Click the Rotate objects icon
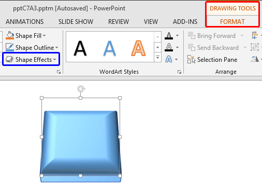The width and height of the screenshot is (262, 188). [255, 59]
